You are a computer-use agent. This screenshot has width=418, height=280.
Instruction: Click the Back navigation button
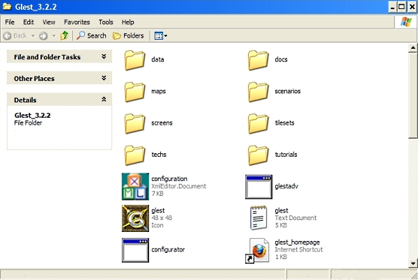pos(15,36)
